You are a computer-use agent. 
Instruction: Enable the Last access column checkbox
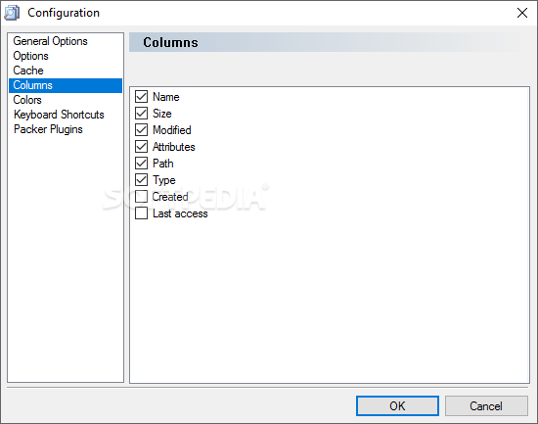[142, 213]
